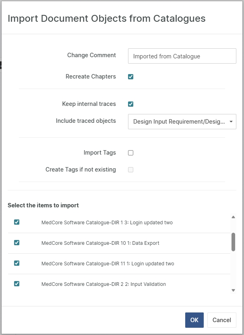
Task: Uncheck the Recreate Chapters checkbox
Action: [x=130, y=77]
